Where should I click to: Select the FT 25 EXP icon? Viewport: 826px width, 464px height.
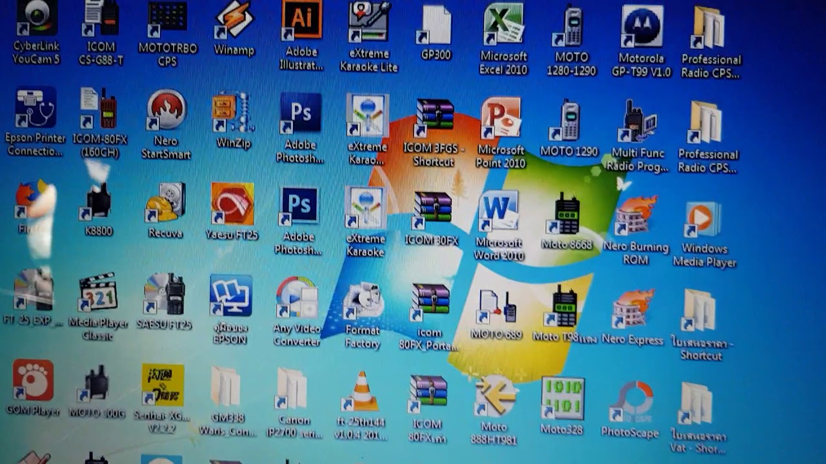pyautogui.click(x=34, y=297)
